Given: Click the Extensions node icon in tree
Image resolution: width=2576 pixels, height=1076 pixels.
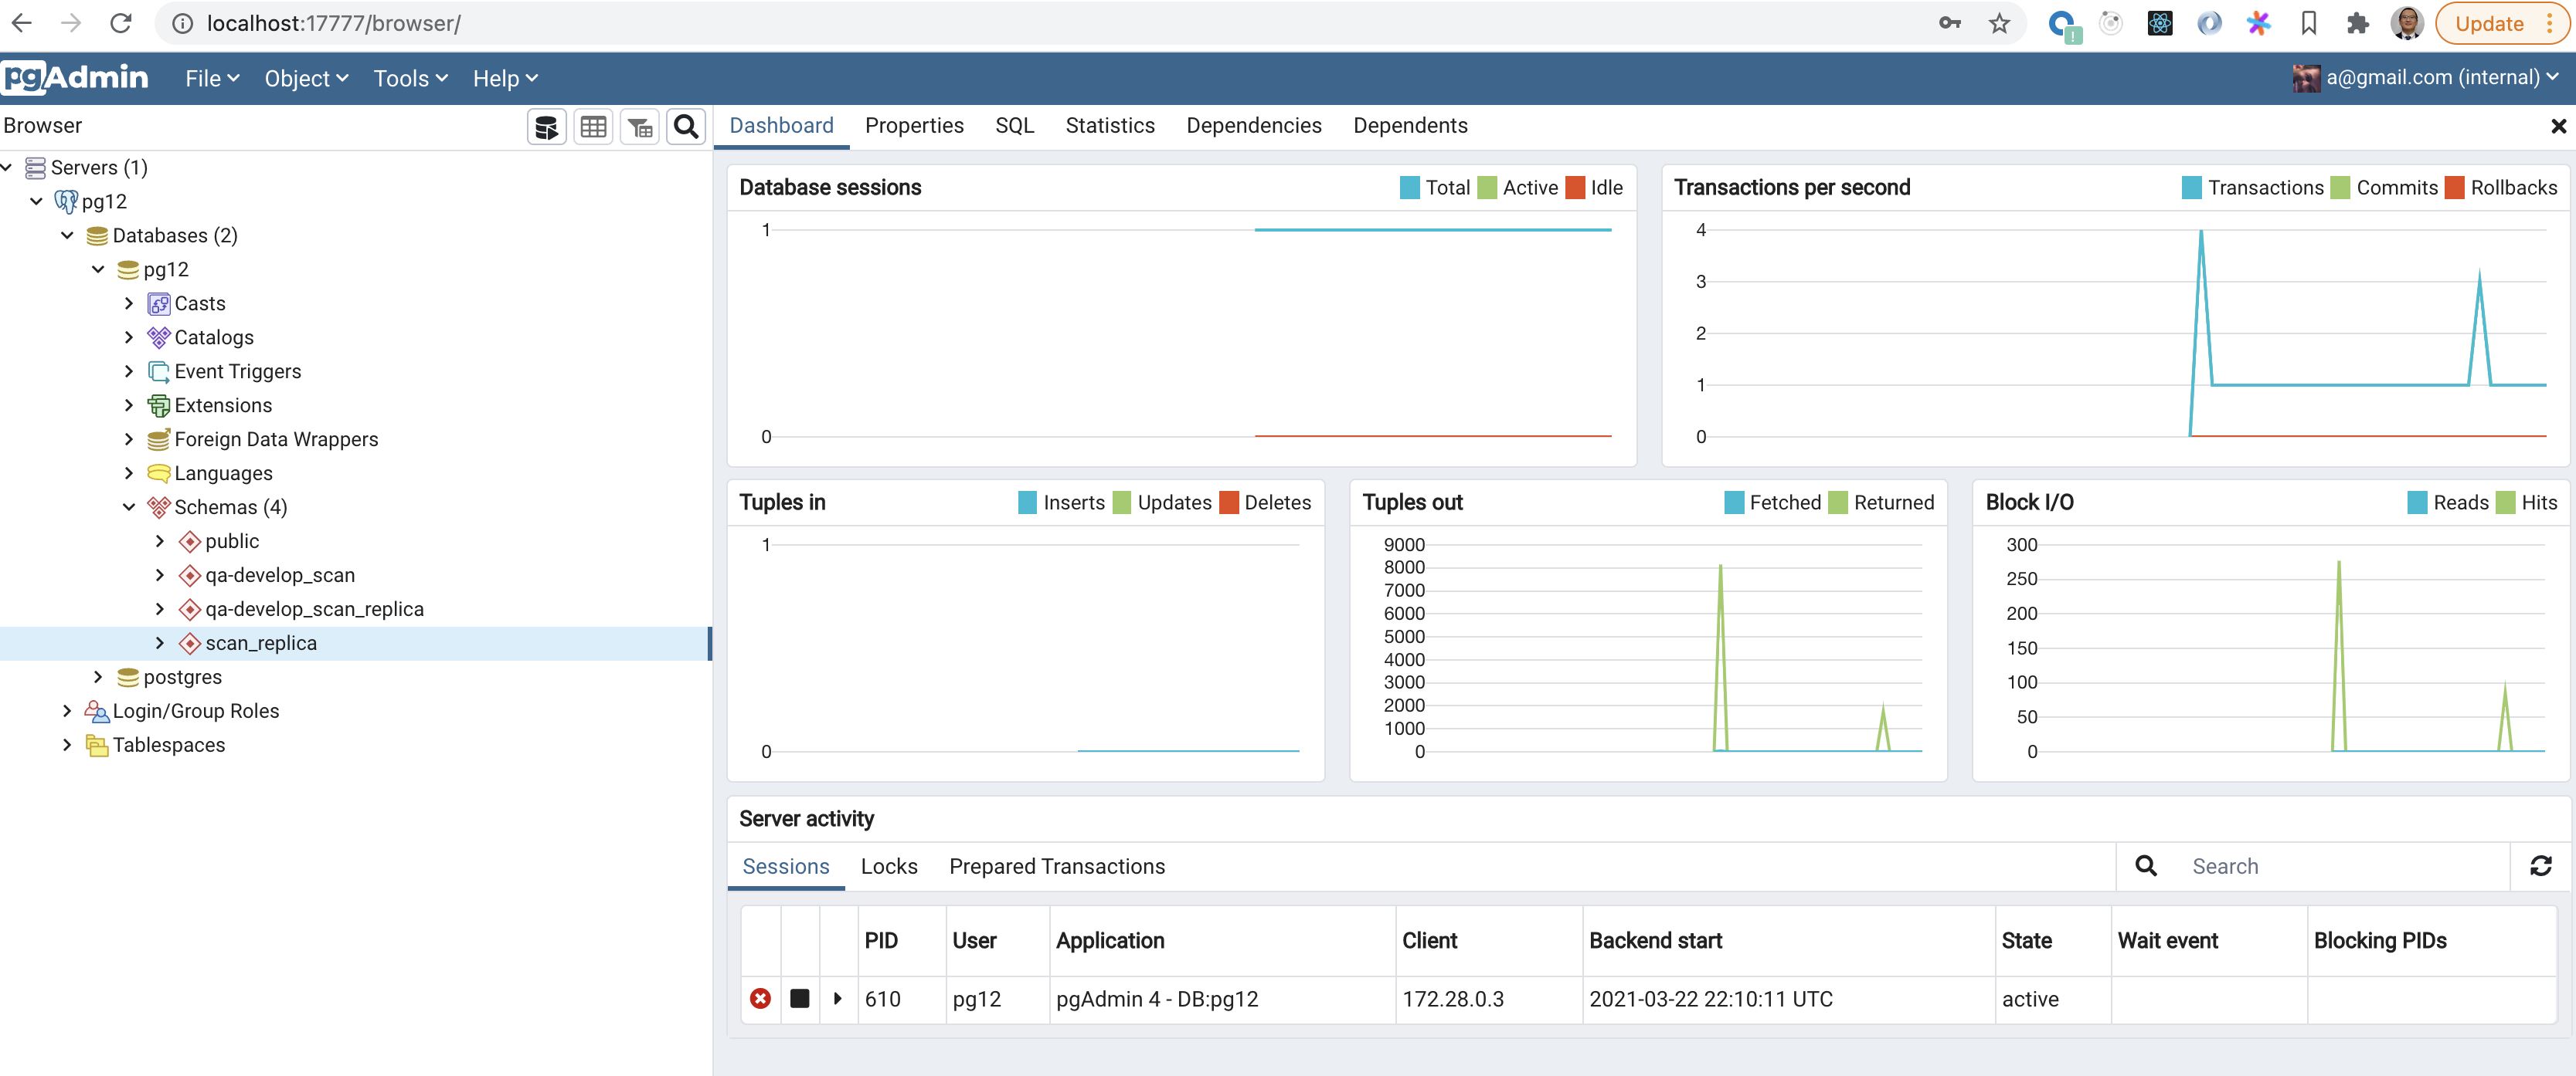Looking at the screenshot, I should 158,406.
